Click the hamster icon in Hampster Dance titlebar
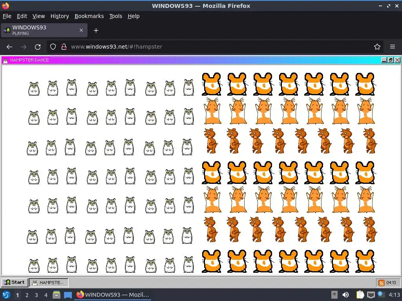Screen dimensions: 402x301 [5, 60]
